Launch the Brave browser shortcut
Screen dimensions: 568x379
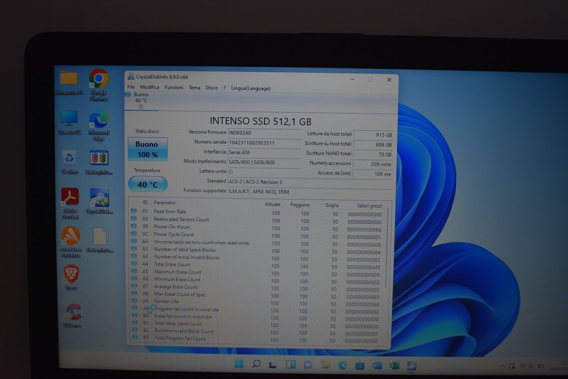[x=71, y=277]
